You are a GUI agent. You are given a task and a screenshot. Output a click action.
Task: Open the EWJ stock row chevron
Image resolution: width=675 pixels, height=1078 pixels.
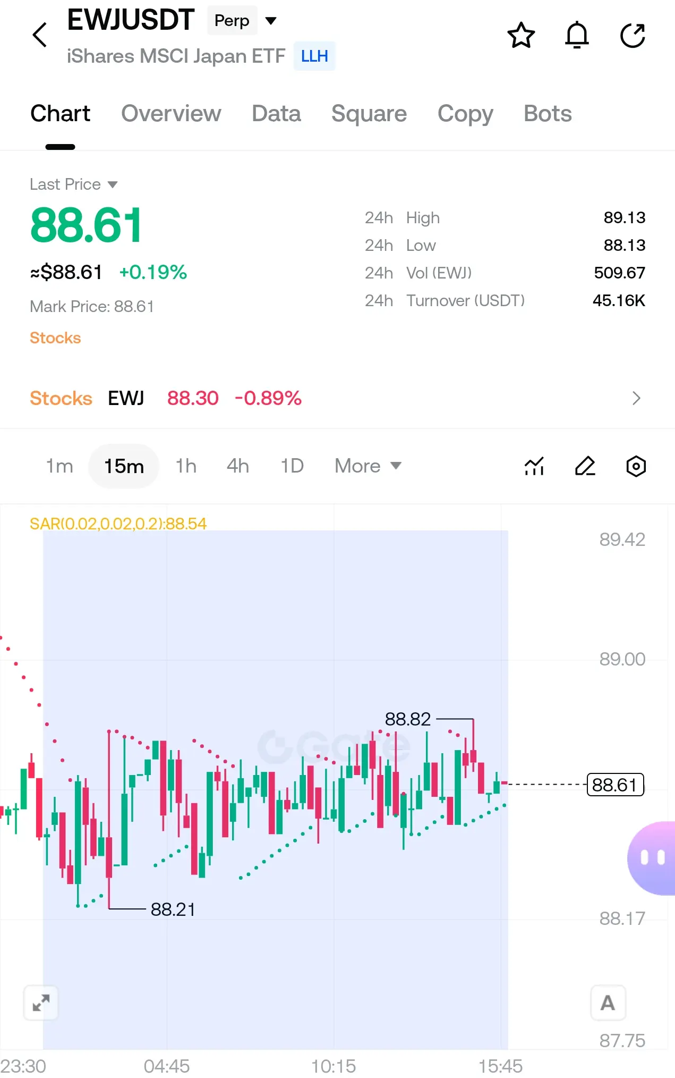pos(636,398)
